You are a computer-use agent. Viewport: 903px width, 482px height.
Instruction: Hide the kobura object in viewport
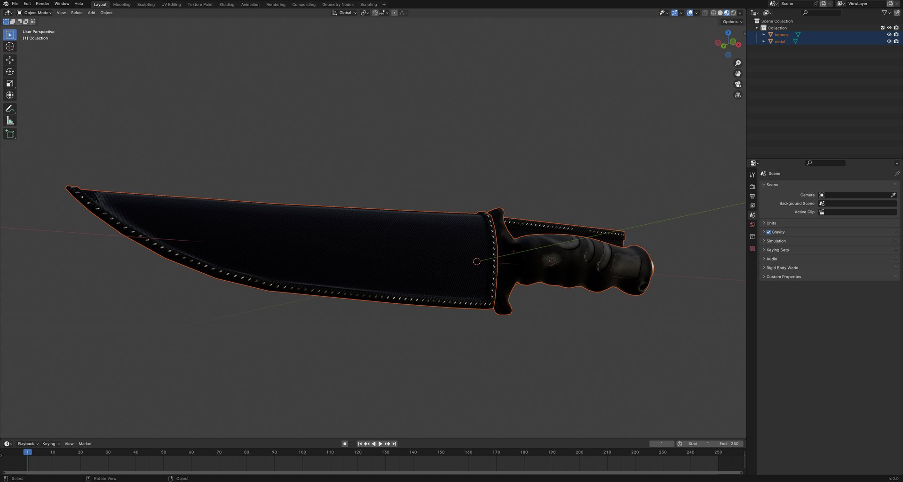889,34
